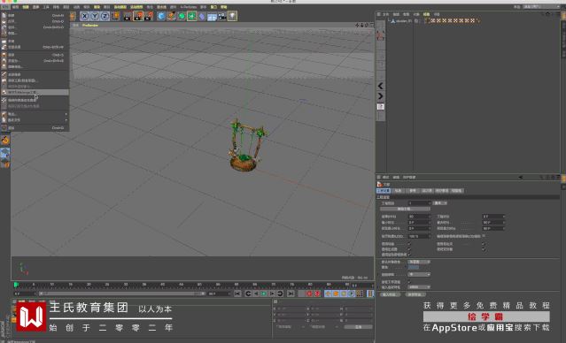Choose New with Ctrl+N shortcut

35,16
